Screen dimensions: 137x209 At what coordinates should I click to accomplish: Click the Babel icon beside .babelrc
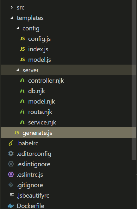click(11, 143)
